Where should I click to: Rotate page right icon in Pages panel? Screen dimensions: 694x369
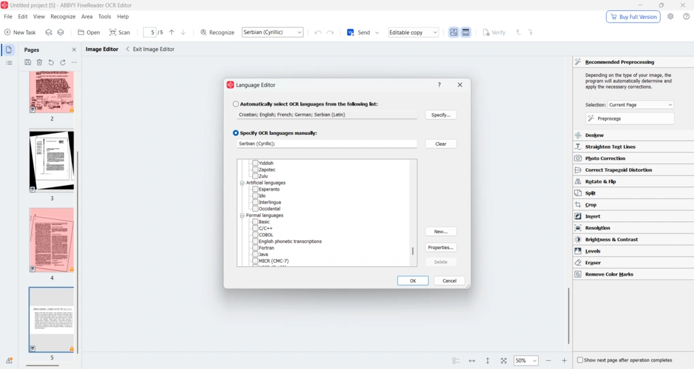(63, 63)
